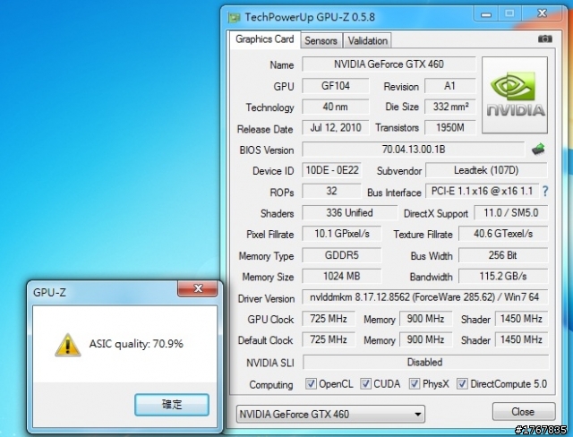
Task: Click the camera screenshot icon in GPU-Z
Action: [x=545, y=39]
